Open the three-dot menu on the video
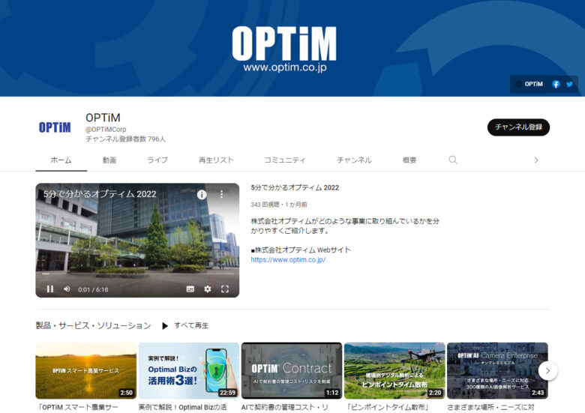Image resolution: width=585 pixels, height=413 pixels. click(x=221, y=195)
